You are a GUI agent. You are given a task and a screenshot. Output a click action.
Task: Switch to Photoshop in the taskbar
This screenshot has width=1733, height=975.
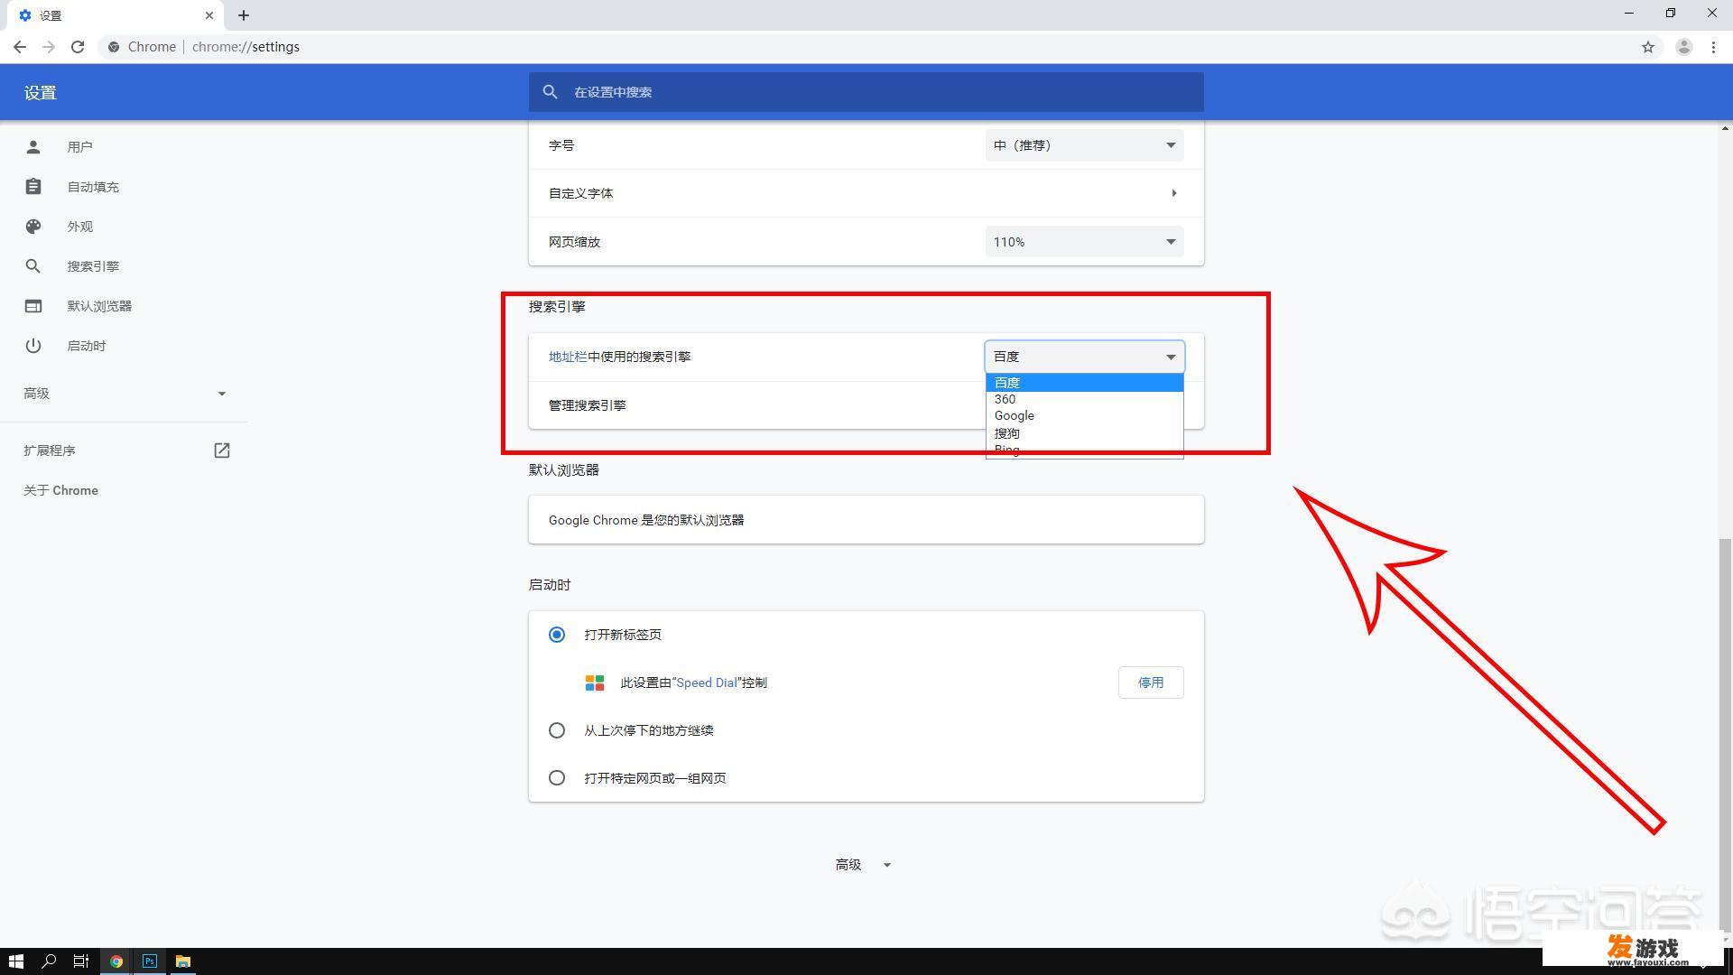[150, 961]
